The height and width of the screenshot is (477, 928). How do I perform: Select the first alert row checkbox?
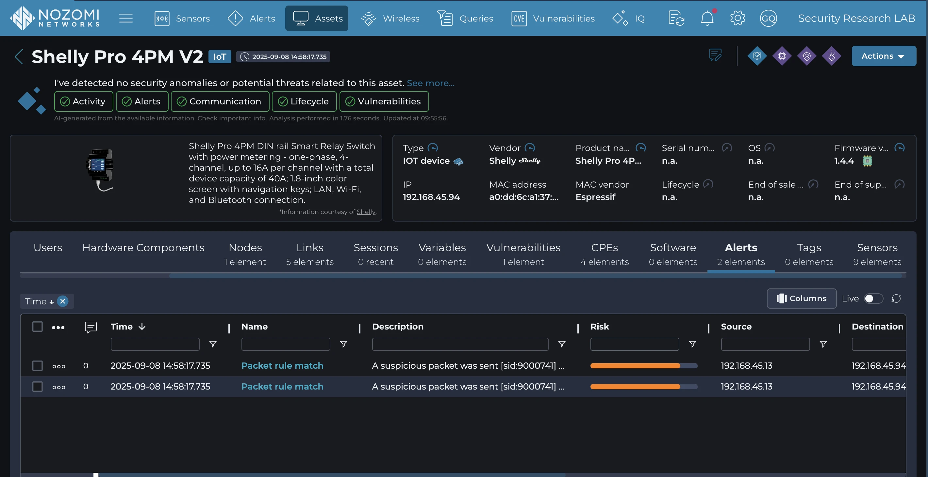click(x=38, y=365)
